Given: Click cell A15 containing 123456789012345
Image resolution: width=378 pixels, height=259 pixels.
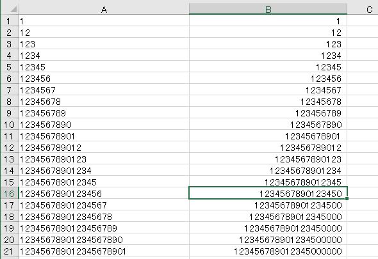Looking at the screenshot, I should coord(104,182).
